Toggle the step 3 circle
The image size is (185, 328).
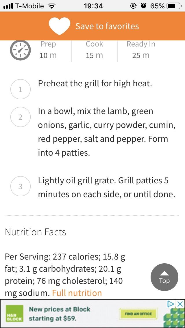coord(20,187)
